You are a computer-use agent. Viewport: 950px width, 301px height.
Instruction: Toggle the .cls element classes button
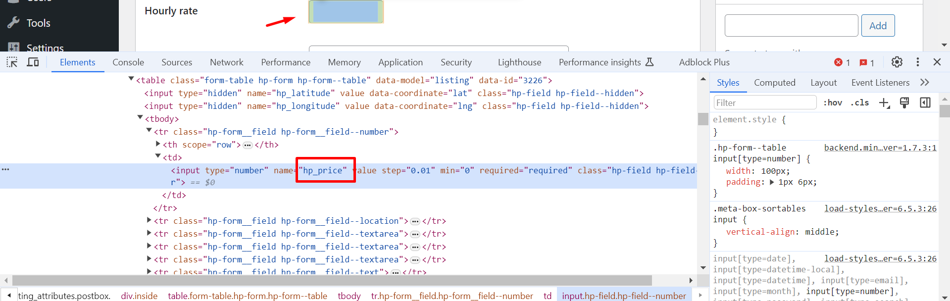tap(860, 102)
